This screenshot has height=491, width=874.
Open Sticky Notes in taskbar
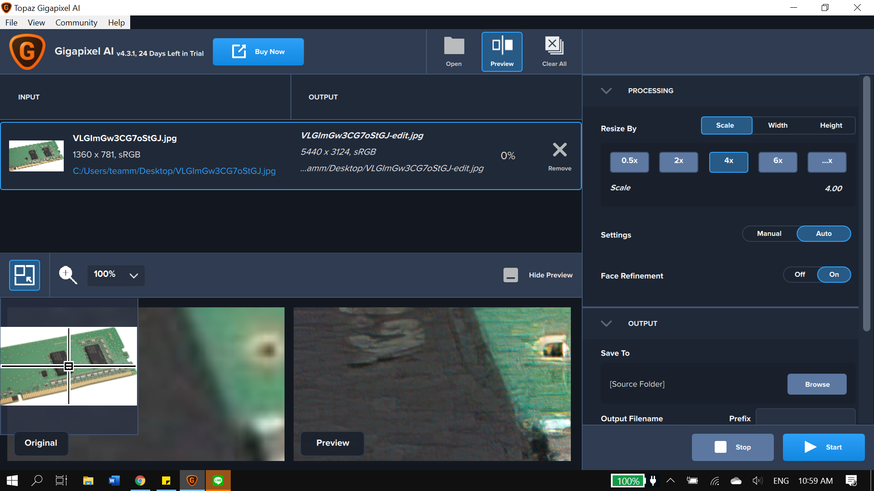point(166,481)
